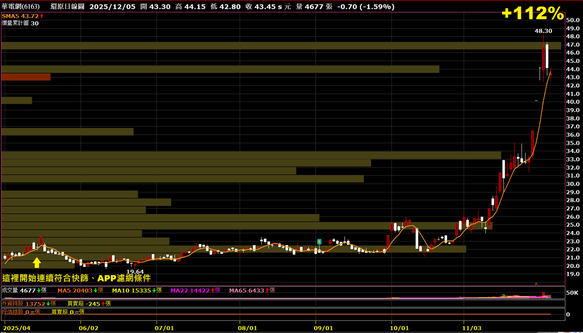Screen dimensions: 583x333
Task: Click the low price 低 42.80
Action: [226, 6]
